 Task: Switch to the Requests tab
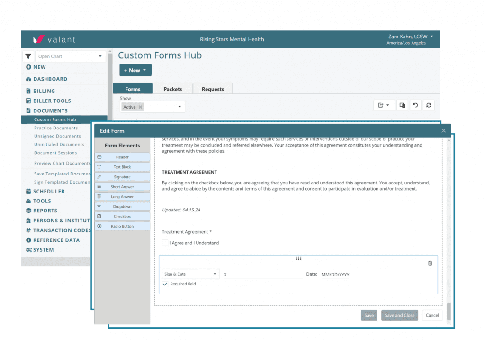tap(212, 88)
